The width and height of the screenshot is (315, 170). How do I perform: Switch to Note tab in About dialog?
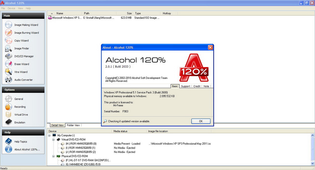(x=206, y=86)
